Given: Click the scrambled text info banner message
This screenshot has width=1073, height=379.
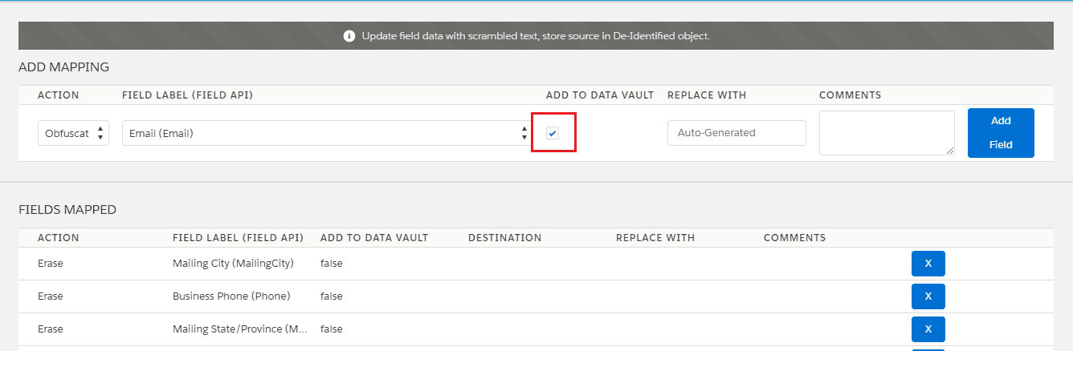Looking at the screenshot, I should (x=536, y=36).
